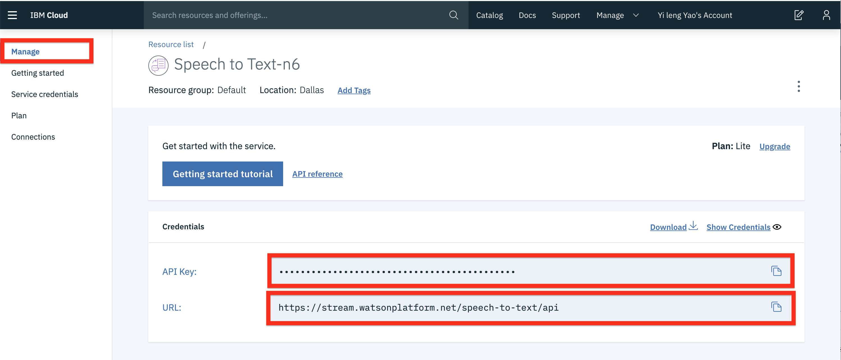Open the Catalog page
841x360 pixels.
pyautogui.click(x=489, y=15)
